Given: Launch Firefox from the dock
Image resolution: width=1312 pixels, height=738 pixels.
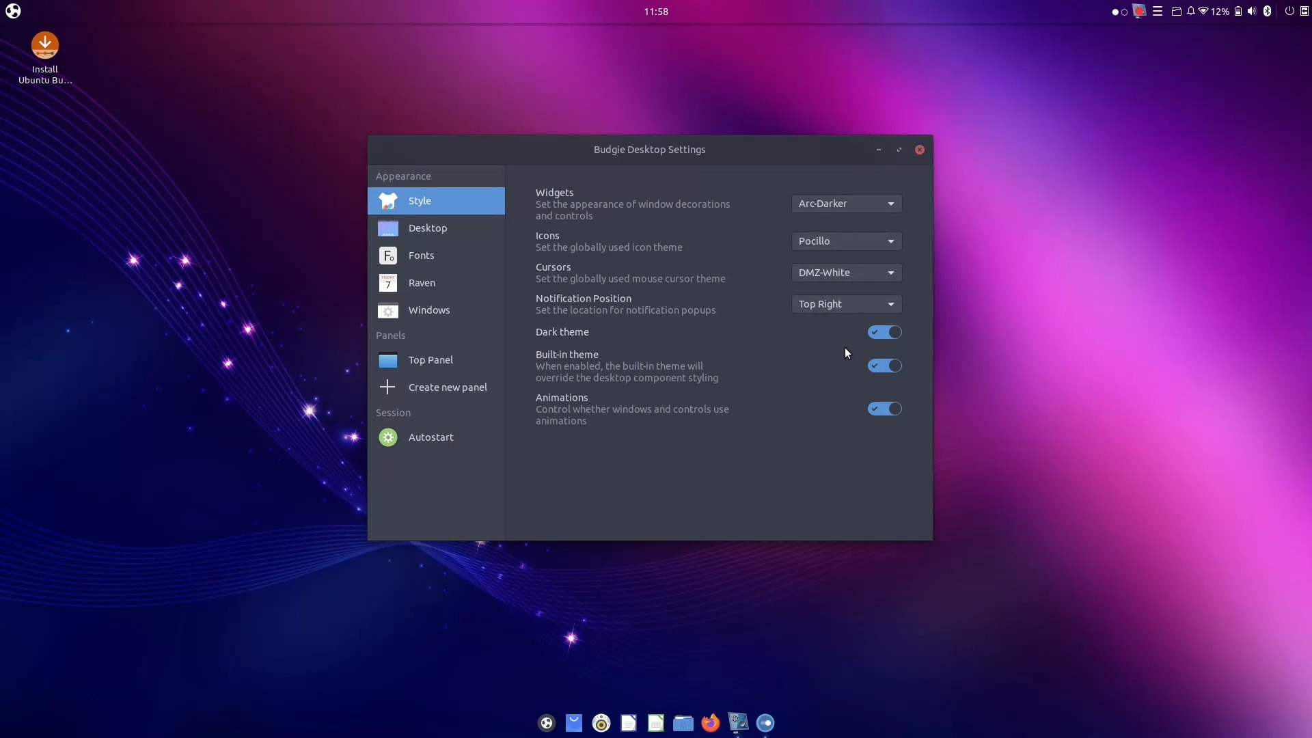Looking at the screenshot, I should (711, 722).
